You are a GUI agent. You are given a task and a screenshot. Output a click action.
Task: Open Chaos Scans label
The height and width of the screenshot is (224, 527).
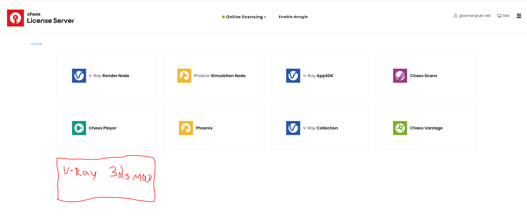[x=423, y=76]
